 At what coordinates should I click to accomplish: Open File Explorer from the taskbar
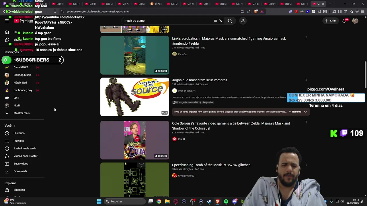pyautogui.click(x=167, y=201)
